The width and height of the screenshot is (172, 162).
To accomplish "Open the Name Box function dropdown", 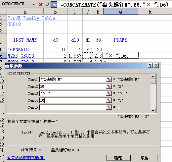I will [x=33, y=5].
